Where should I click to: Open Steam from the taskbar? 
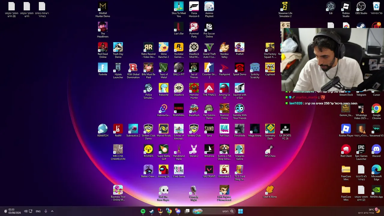[151, 211]
